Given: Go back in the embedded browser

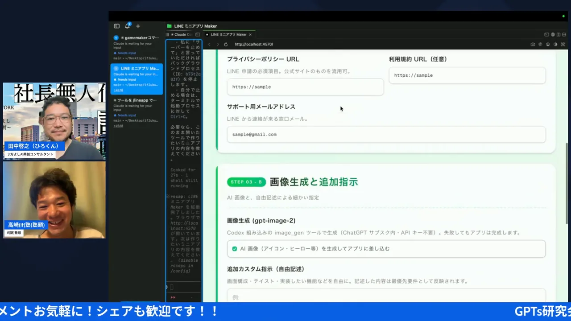Looking at the screenshot, I should point(209,44).
